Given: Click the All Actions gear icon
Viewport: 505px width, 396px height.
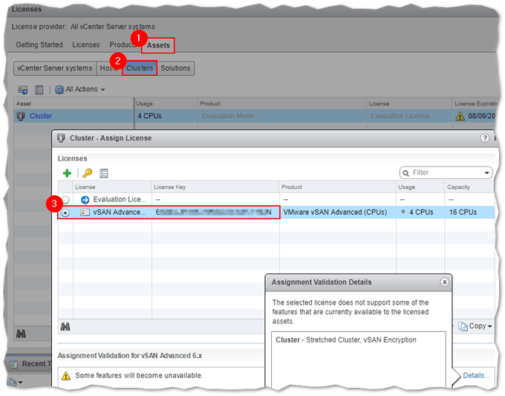Looking at the screenshot, I should pyautogui.click(x=59, y=89).
